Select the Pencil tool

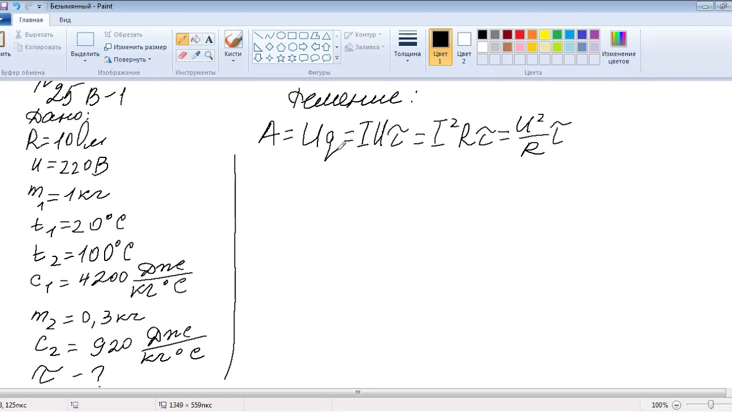coord(182,39)
